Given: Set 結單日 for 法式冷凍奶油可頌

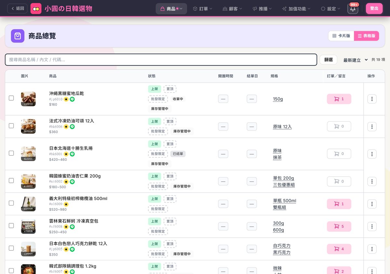Looking at the screenshot, I should pos(252,127).
